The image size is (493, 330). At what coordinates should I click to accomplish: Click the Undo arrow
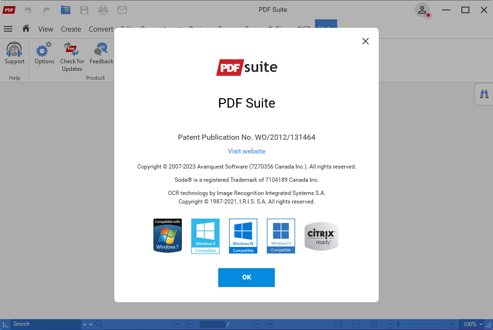(x=28, y=10)
